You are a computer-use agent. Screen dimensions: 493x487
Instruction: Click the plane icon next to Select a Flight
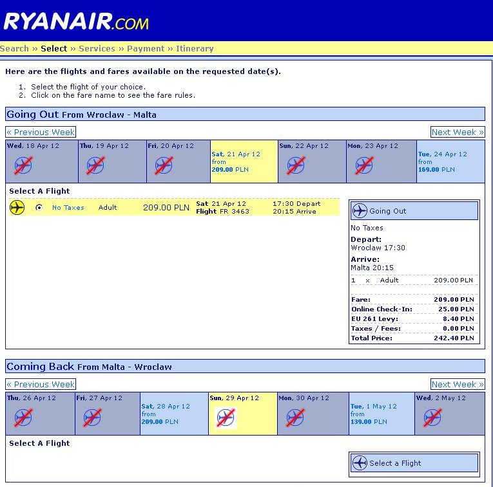click(360, 463)
